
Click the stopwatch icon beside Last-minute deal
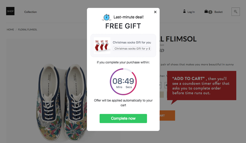coord(107,17)
